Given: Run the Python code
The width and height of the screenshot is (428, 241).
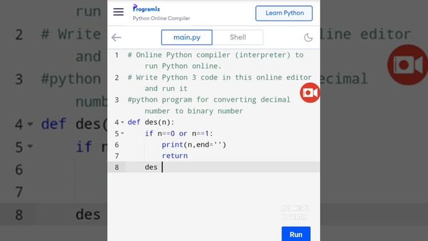Looking at the screenshot, I should 296,234.
